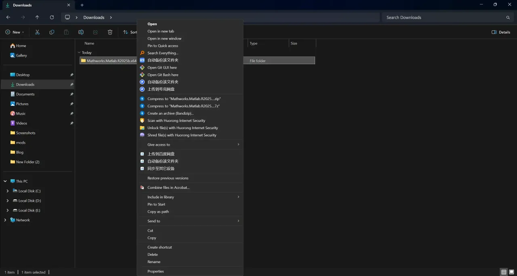Toggle the Details pane button
This screenshot has width=517, height=276.
[x=501, y=32]
